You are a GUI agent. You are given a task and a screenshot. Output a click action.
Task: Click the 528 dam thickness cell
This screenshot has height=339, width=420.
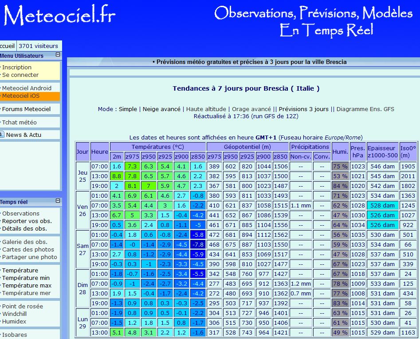382,206
